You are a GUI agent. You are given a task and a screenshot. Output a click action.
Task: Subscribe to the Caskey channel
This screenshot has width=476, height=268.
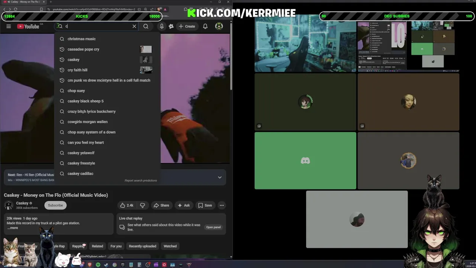point(55,205)
